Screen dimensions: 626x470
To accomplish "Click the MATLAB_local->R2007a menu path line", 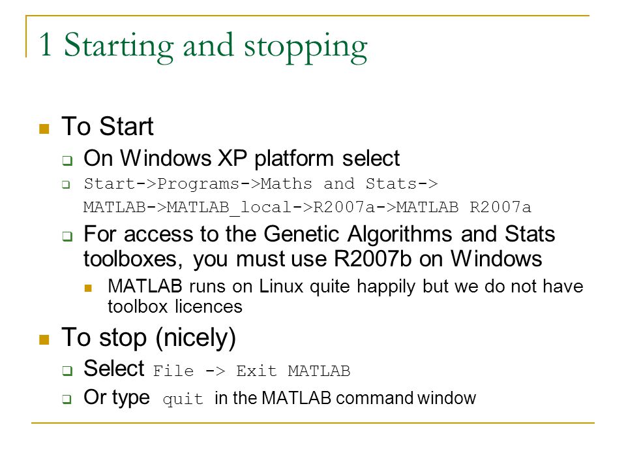I will (x=307, y=208).
